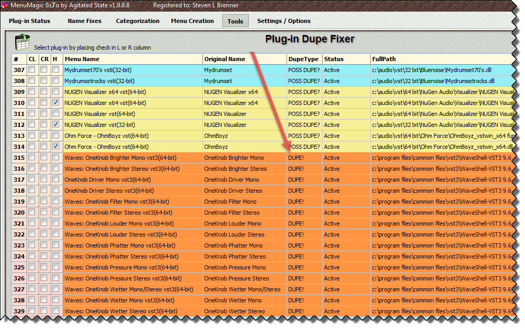Viewport: 525px width, 329px height.
Task: Click the CR column header
Action: click(44, 59)
